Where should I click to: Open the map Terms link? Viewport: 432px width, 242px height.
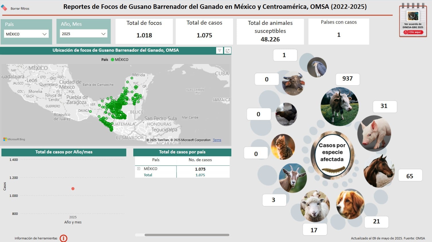pyautogui.click(x=217, y=140)
